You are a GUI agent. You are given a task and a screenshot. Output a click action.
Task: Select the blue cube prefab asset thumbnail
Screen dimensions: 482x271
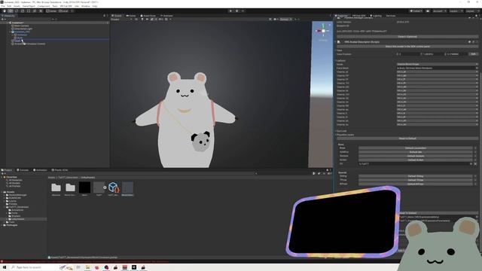tap(113, 187)
